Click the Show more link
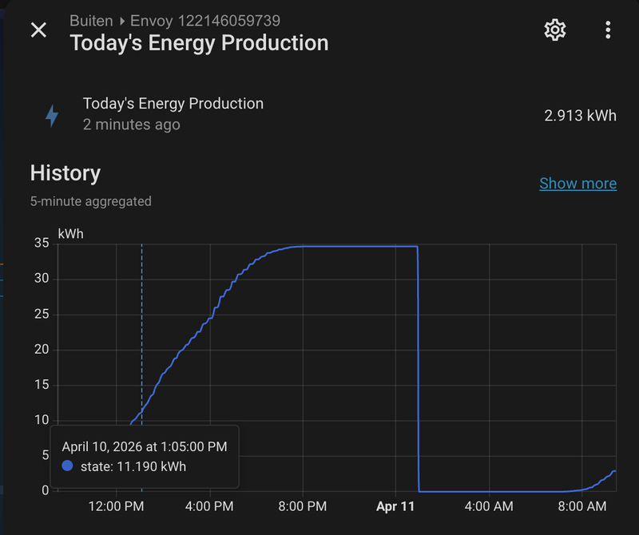Image resolution: width=639 pixels, height=535 pixels. [577, 184]
